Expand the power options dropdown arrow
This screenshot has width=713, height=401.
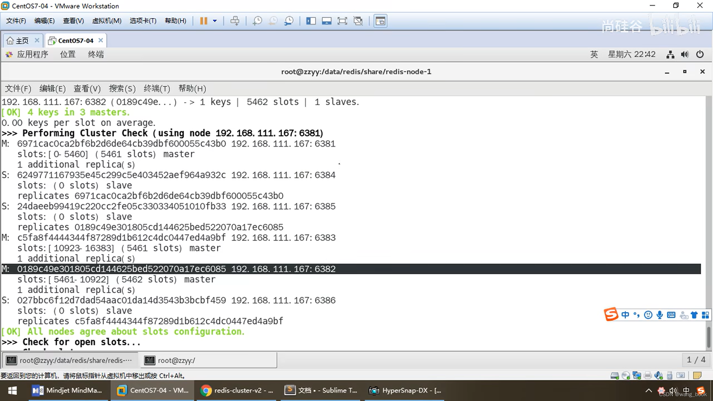pos(215,21)
